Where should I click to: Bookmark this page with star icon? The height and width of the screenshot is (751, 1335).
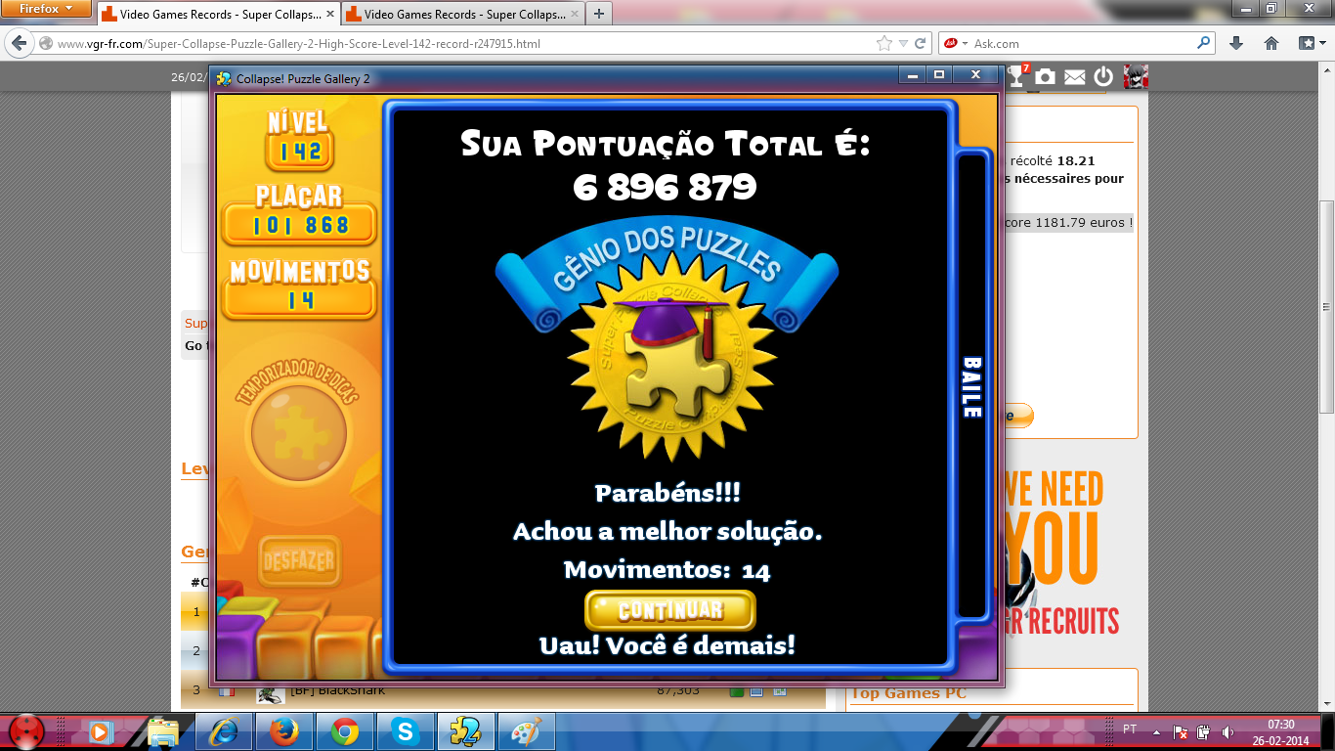(884, 43)
